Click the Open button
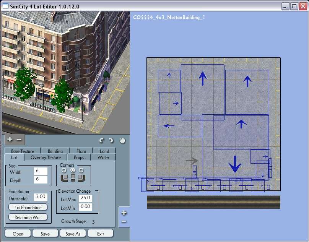Image resolution: width=309 pixels, height=242 pixels. point(18,233)
